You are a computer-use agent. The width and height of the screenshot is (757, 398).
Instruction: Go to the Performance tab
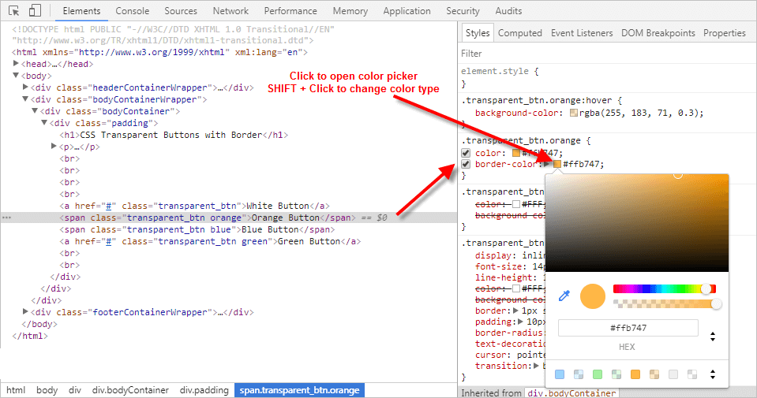coord(290,10)
